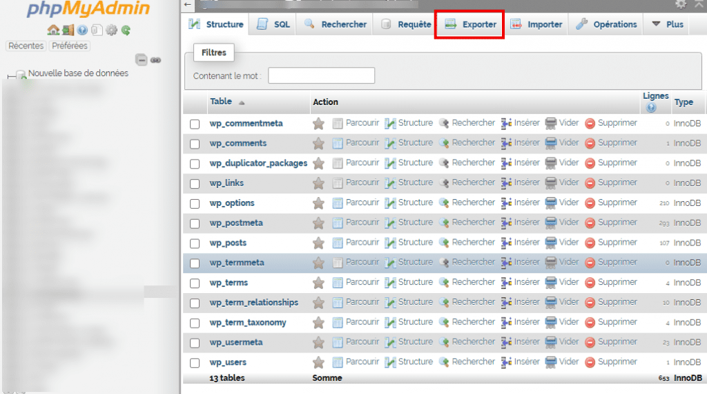Screen dimensions: 707x394
Task: Click Supprimer for wp_duplicator_packages
Action: click(611, 162)
